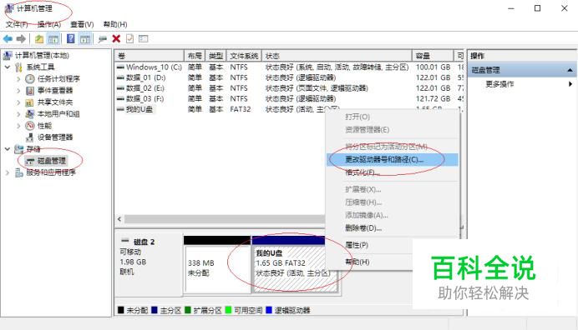This screenshot has width=578, height=330.
Task: Sort by the 容量 column header
Action: click(x=433, y=56)
